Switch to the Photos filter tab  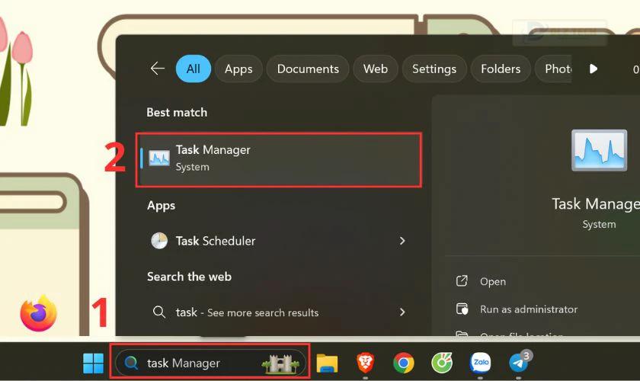(x=553, y=69)
